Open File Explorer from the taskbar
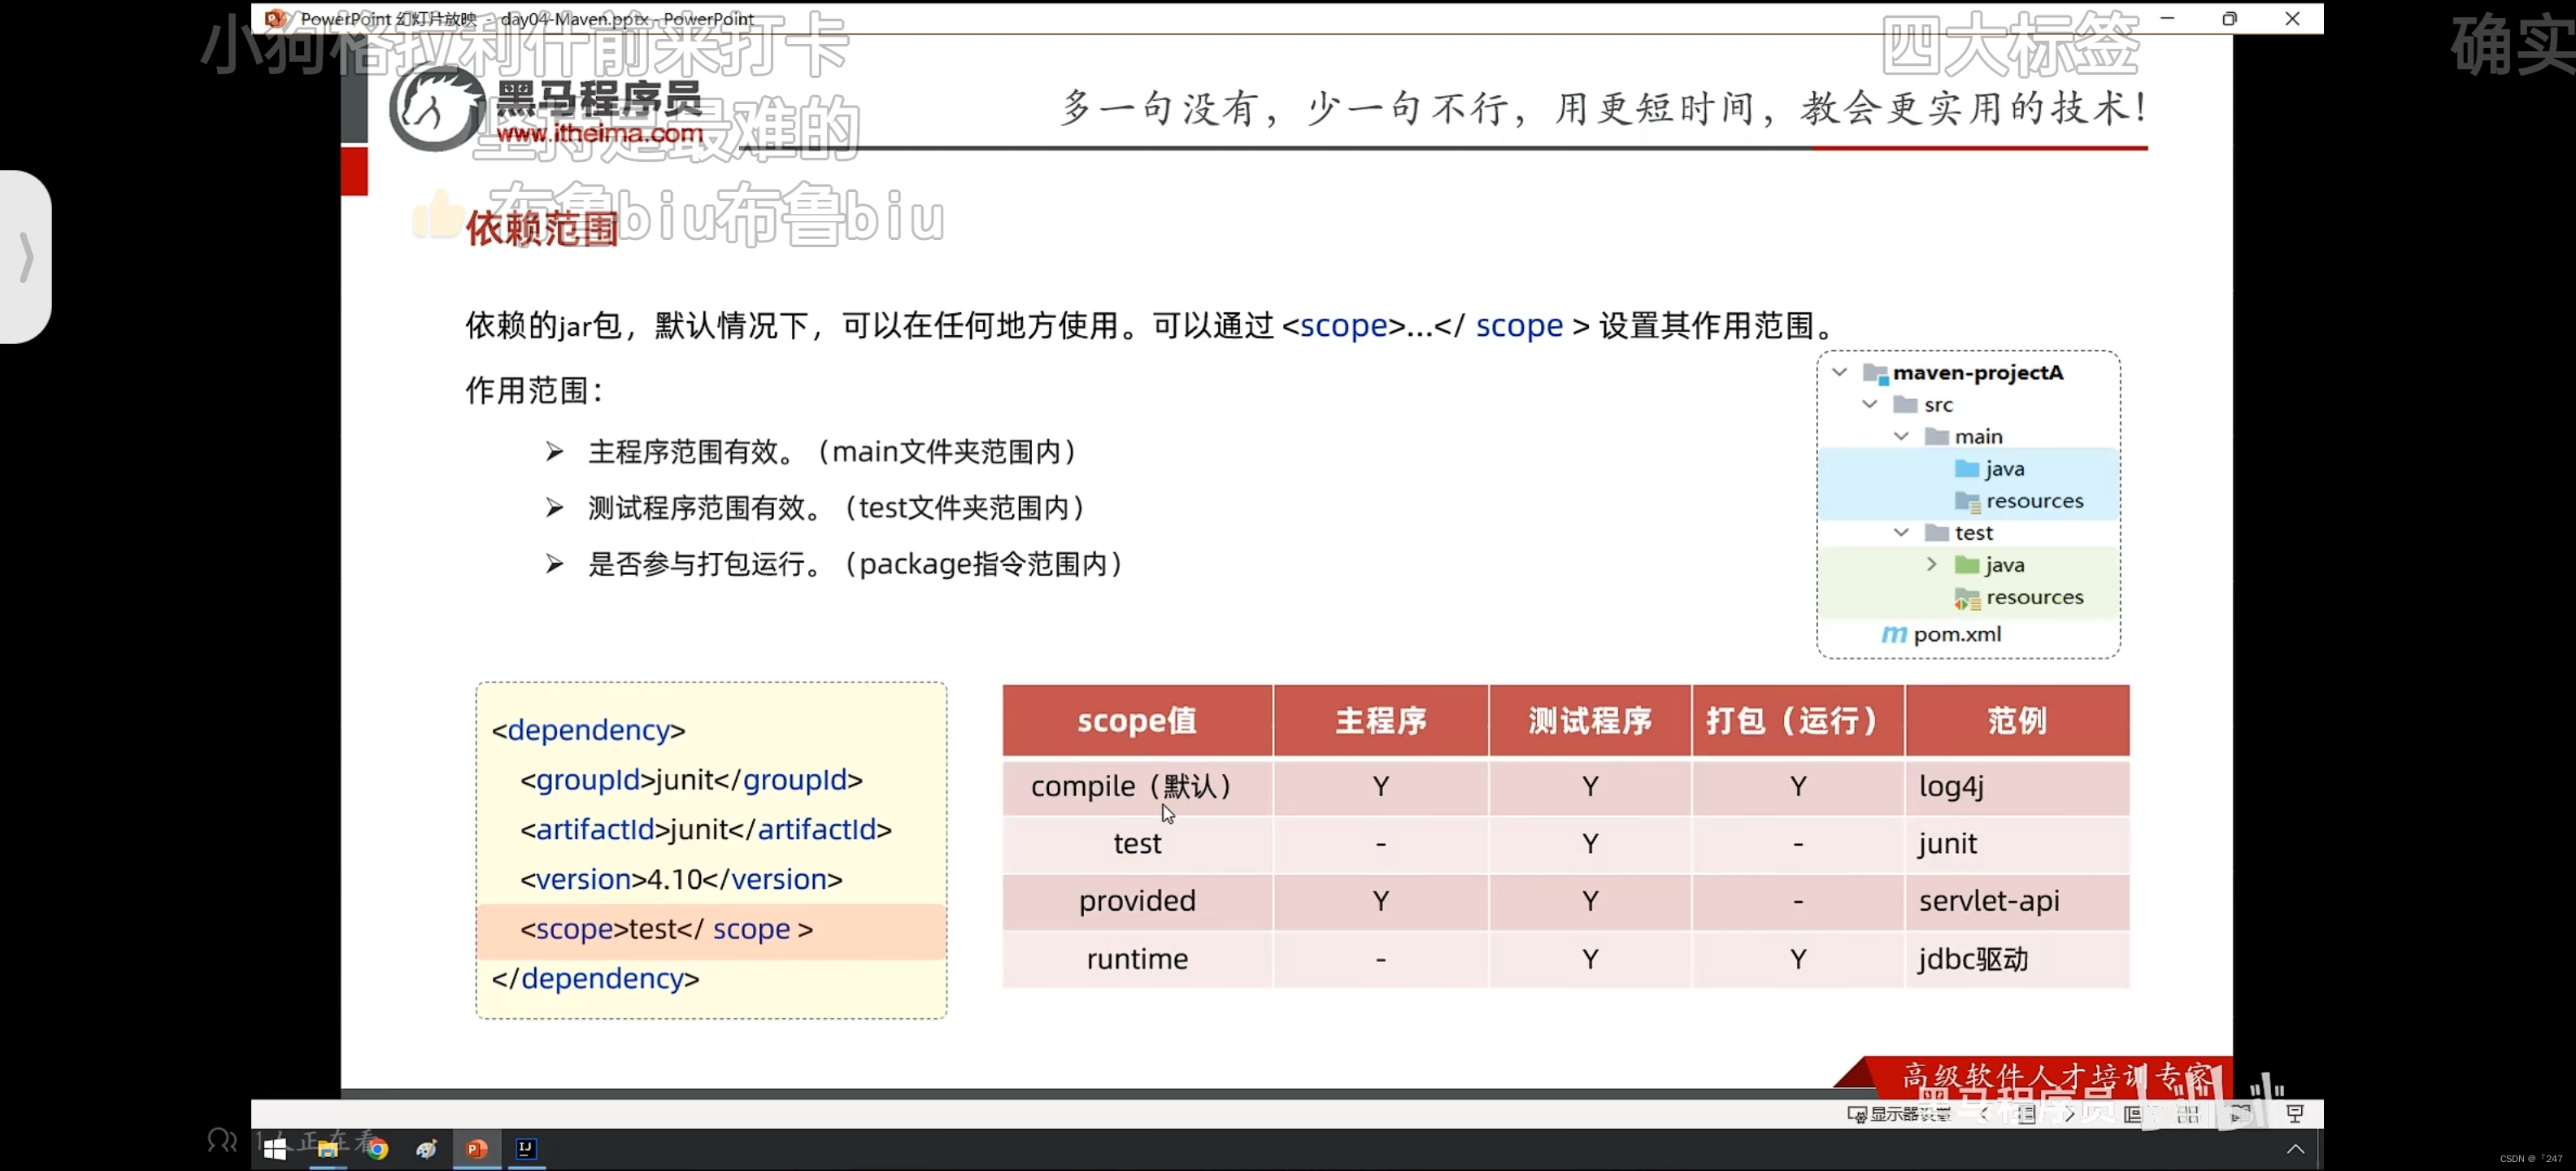The image size is (2576, 1171). (327, 1149)
